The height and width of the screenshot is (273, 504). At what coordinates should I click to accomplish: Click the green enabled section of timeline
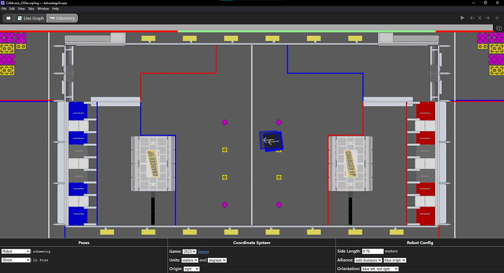307,31
